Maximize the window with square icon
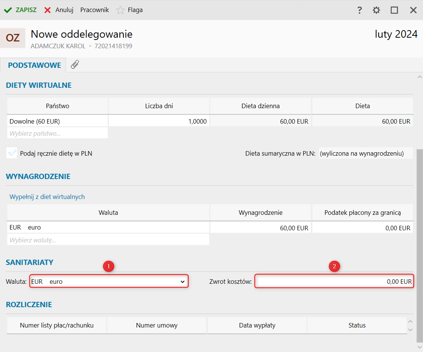The height and width of the screenshot is (352, 423). coord(394,10)
